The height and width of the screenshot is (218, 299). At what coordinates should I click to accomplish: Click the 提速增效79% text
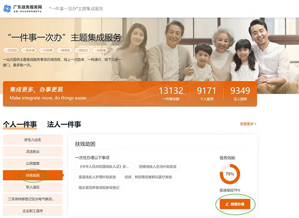tap(230, 190)
